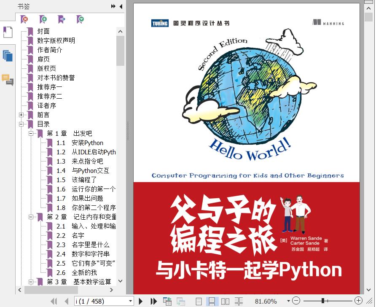This screenshot has height=307, width=376.
Task: Jump to 2.3 名字里是什么
Action: click(x=83, y=245)
